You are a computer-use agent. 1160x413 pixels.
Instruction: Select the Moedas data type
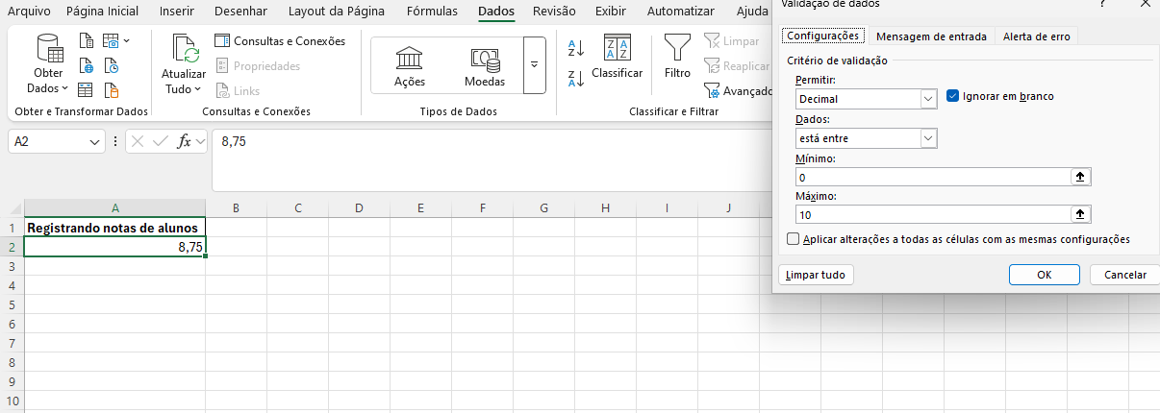point(485,66)
